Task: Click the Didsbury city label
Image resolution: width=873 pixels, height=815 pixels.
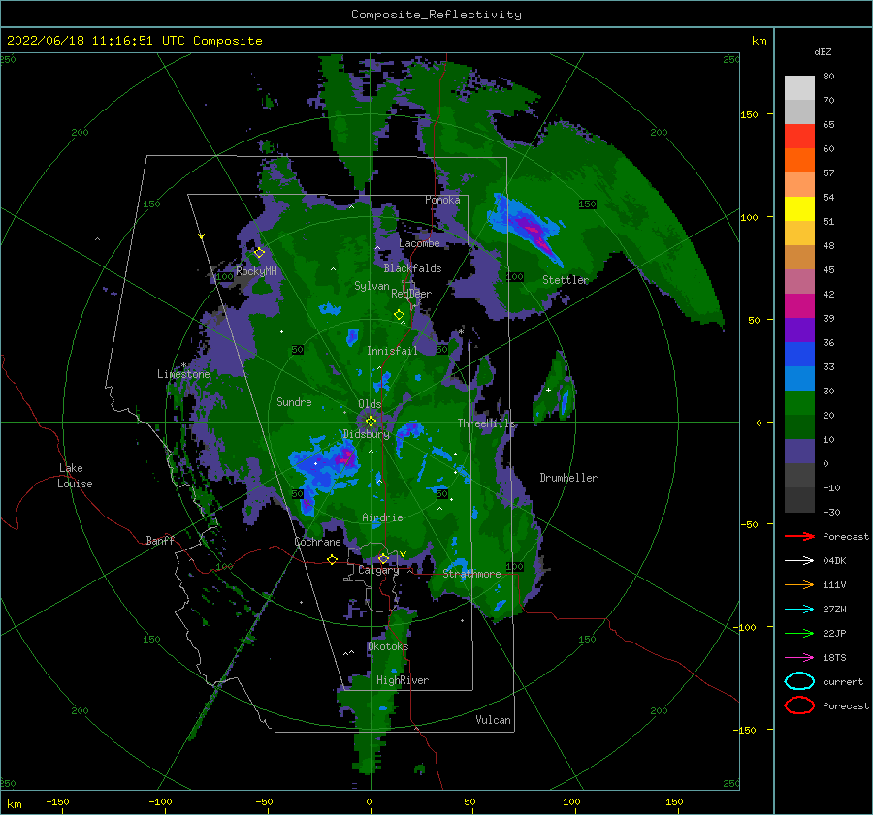Action: tap(367, 434)
